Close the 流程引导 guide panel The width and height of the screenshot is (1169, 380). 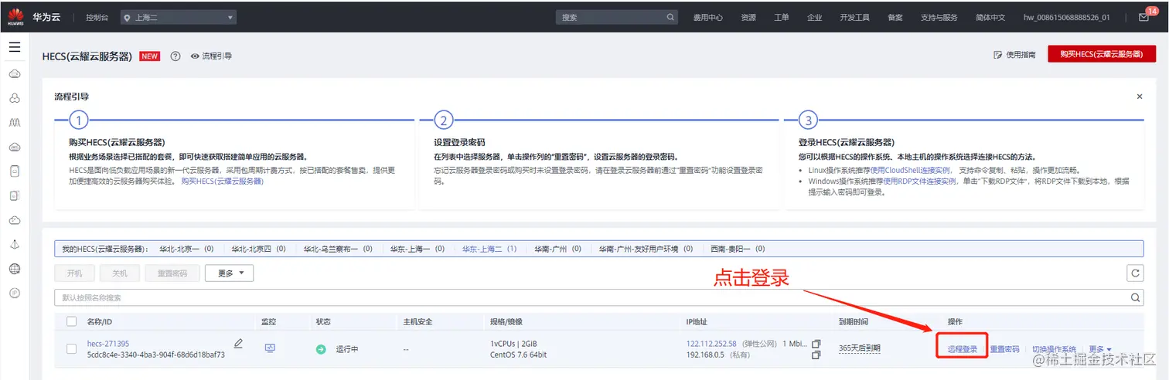point(1139,97)
